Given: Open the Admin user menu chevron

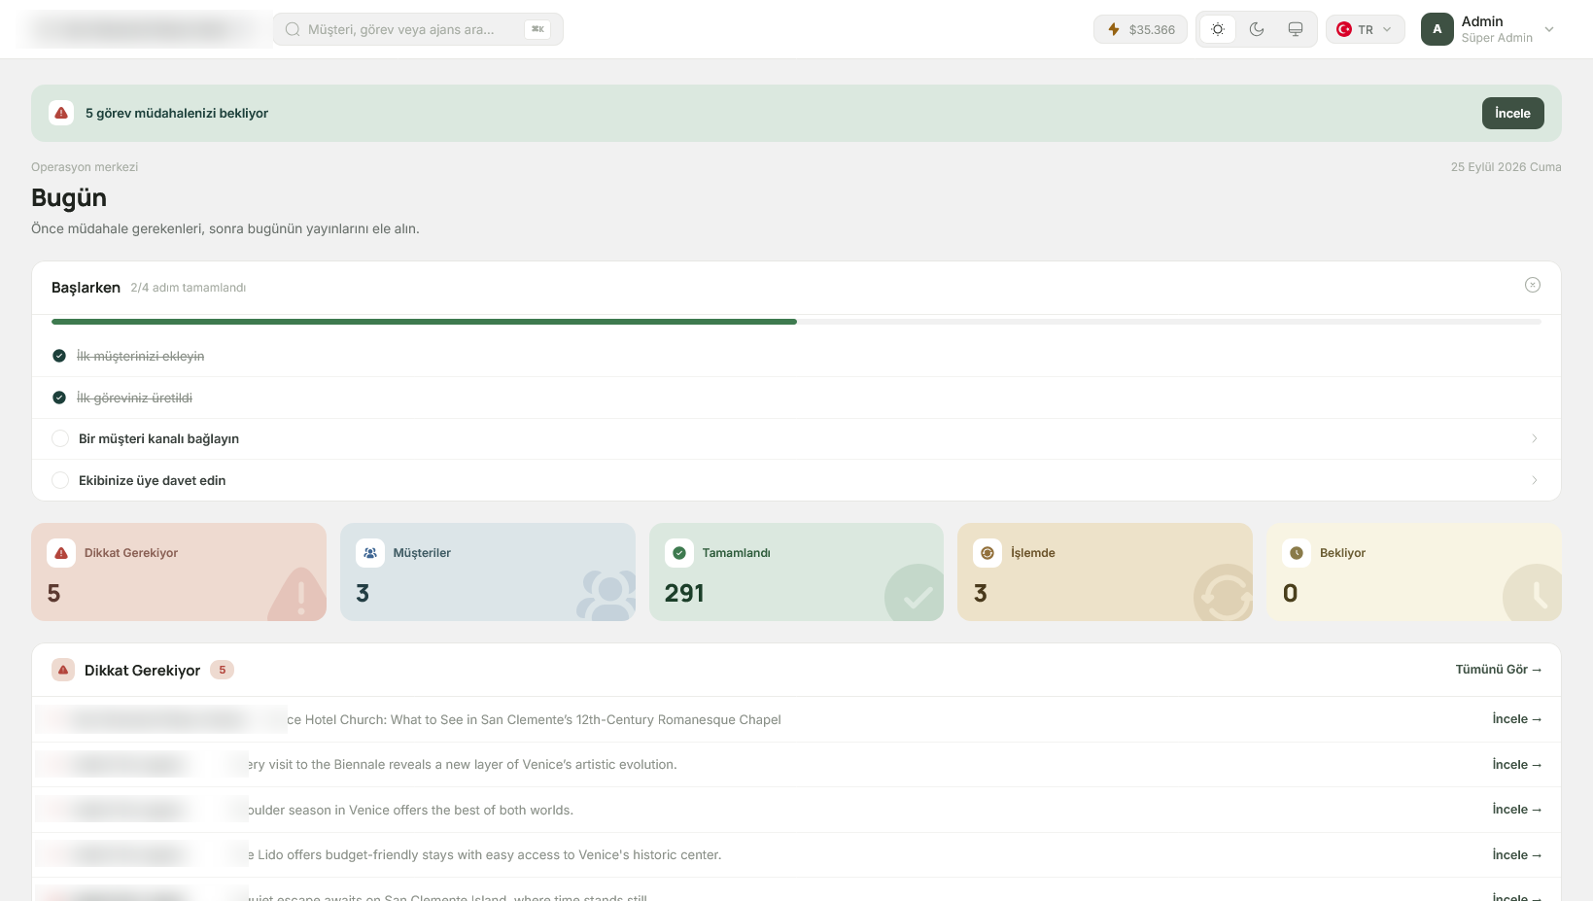Looking at the screenshot, I should tap(1549, 29).
